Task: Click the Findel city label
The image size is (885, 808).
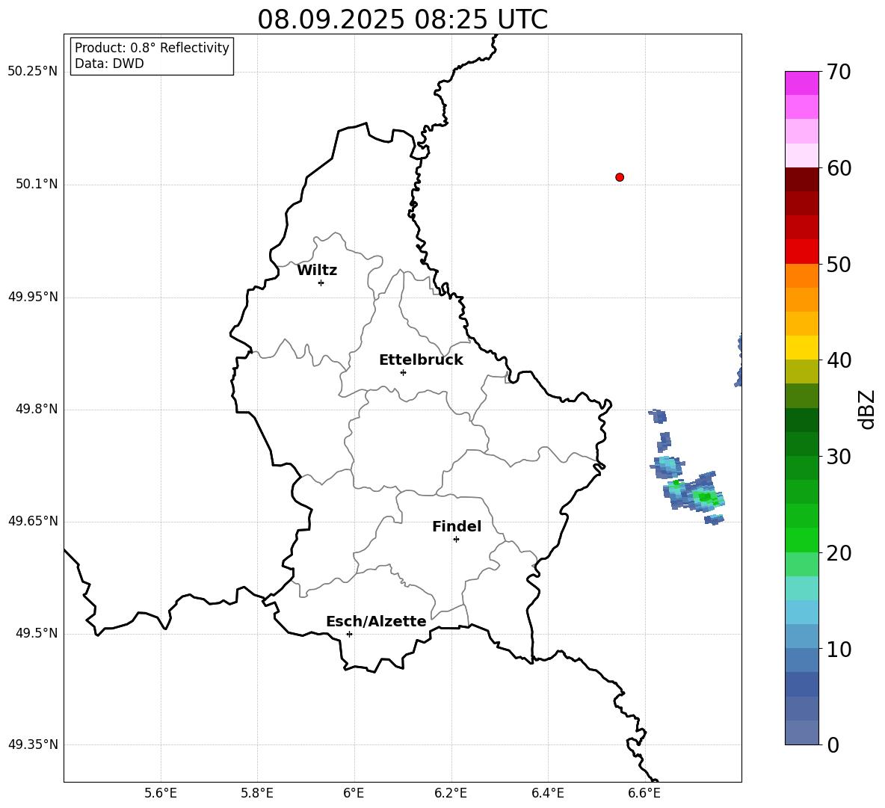Action: 457,526
